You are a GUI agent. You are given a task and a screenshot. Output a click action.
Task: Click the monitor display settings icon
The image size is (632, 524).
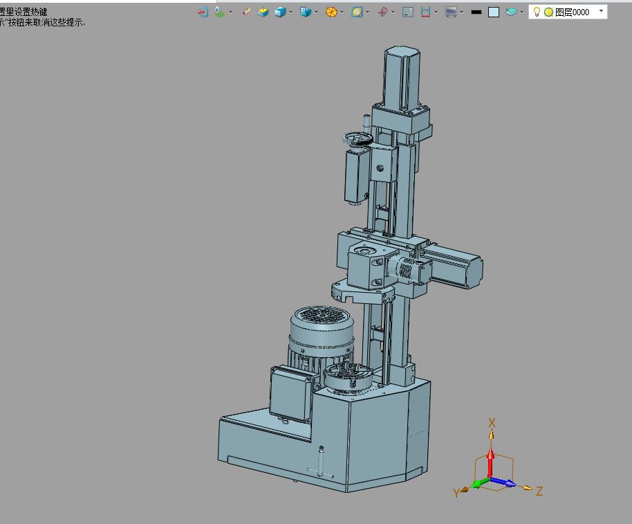tap(451, 12)
